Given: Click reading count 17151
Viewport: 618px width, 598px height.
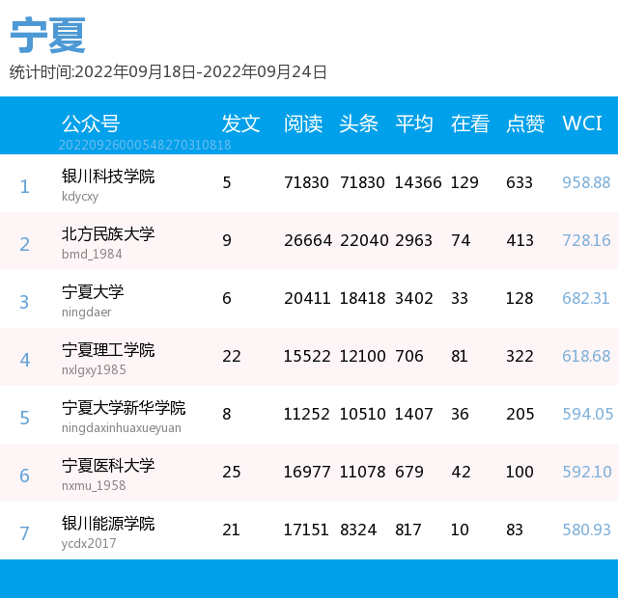Looking at the screenshot, I should point(306,530).
